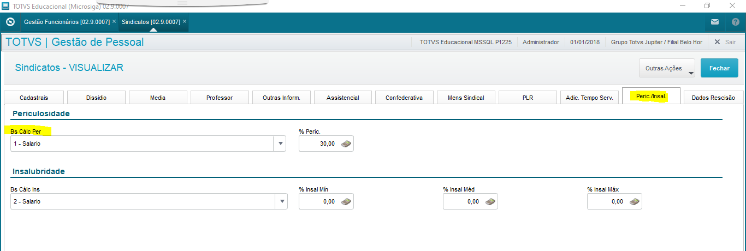
Task: Open the Professor tab
Action: click(x=220, y=97)
